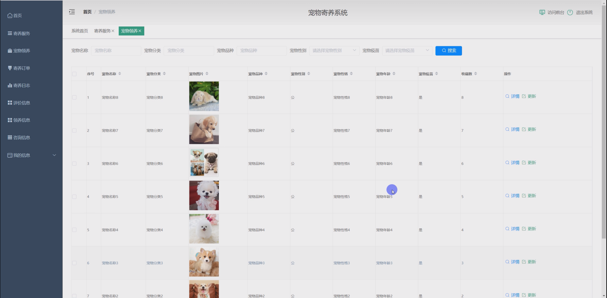Sort by 宠物性格 column arrows
607x298 pixels.
click(351, 74)
